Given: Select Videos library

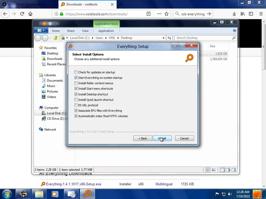Looking at the screenshot, I should tap(51, 97).
